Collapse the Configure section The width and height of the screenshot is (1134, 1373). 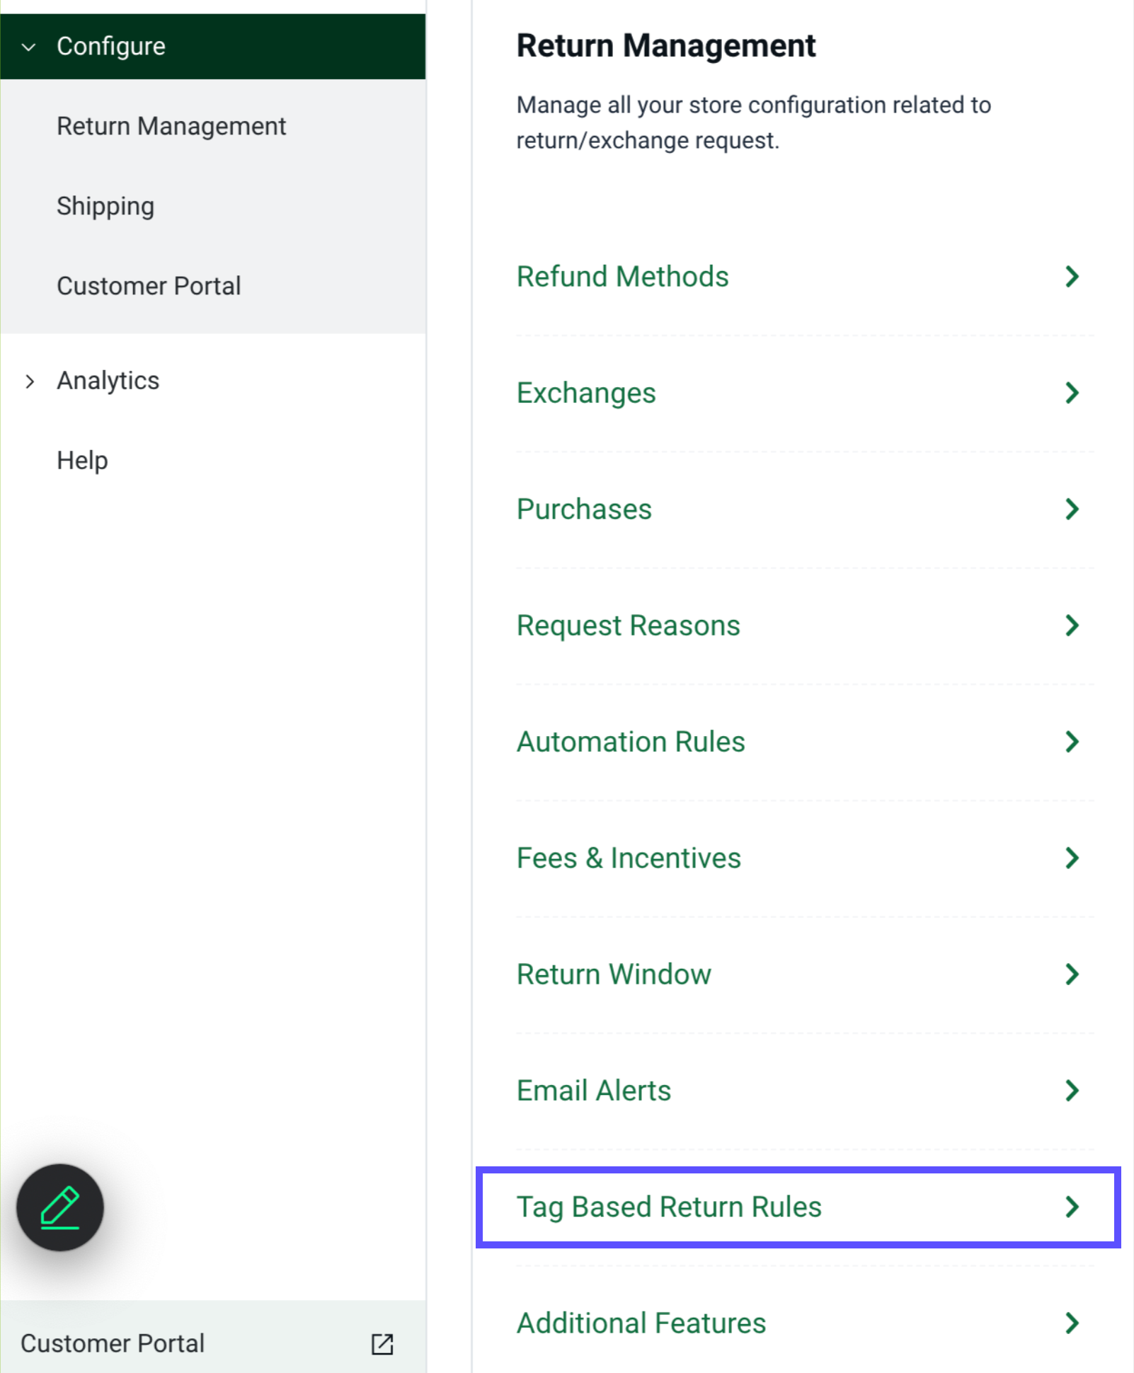pyautogui.click(x=28, y=47)
